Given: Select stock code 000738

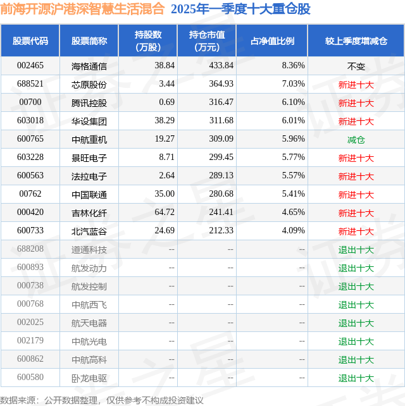Looking at the screenshot, I should click(30, 286).
